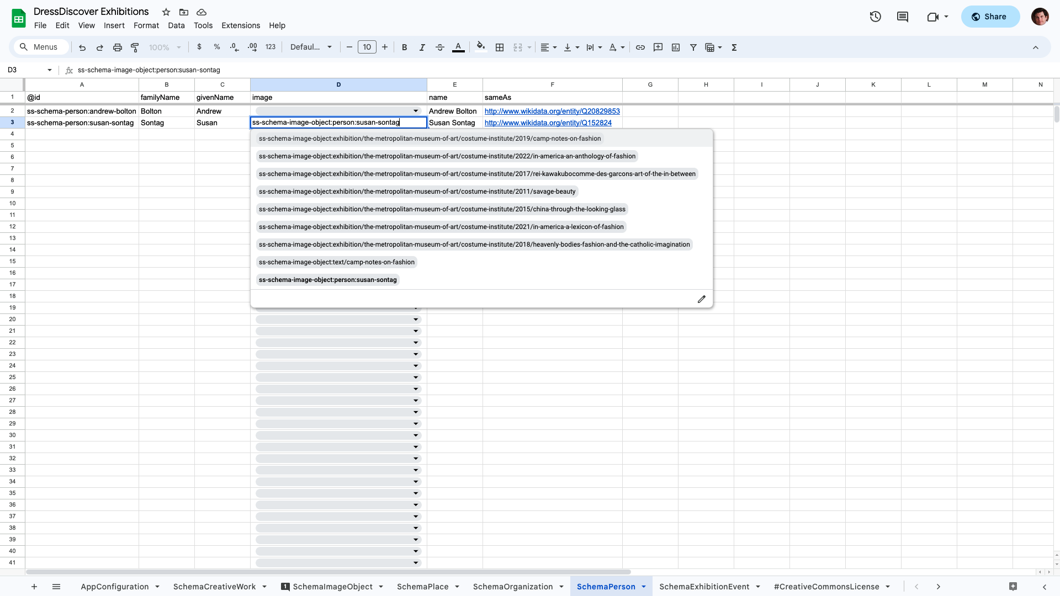Click the currency format toggle icon
This screenshot has width=1060, height=596.
(199, 47)
